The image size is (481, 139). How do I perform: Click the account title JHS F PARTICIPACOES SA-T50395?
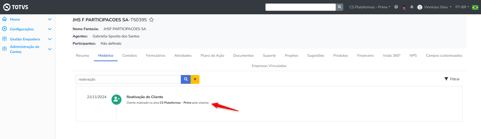click(x=110, y=20)
